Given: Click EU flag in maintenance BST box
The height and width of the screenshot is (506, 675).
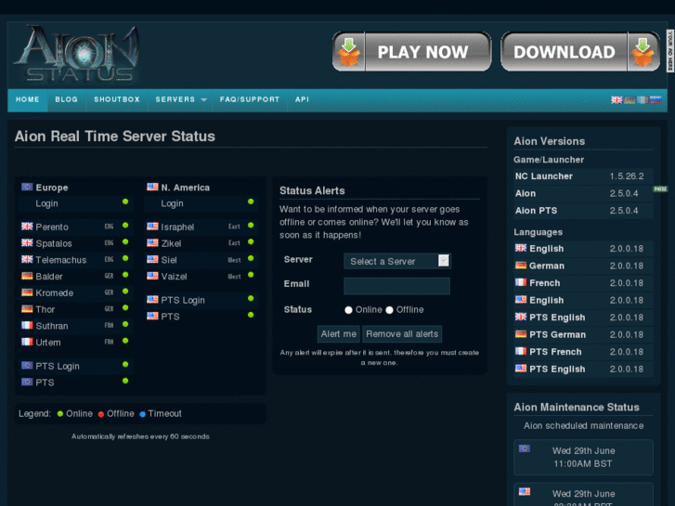Looking at the screenshot, I should point(525,448).
